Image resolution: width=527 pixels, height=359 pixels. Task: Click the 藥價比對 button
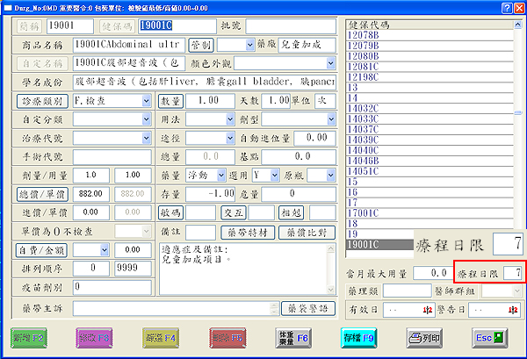point(307,233)
